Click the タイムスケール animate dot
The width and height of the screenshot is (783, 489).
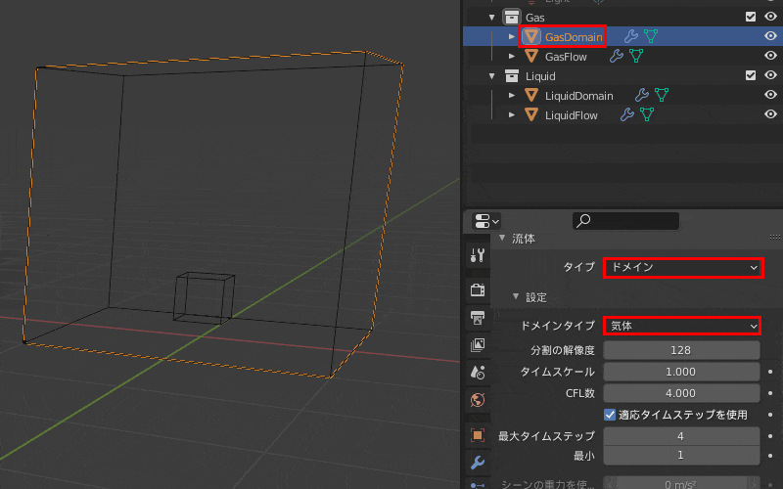pyautogui.click(x=770, y=372)
